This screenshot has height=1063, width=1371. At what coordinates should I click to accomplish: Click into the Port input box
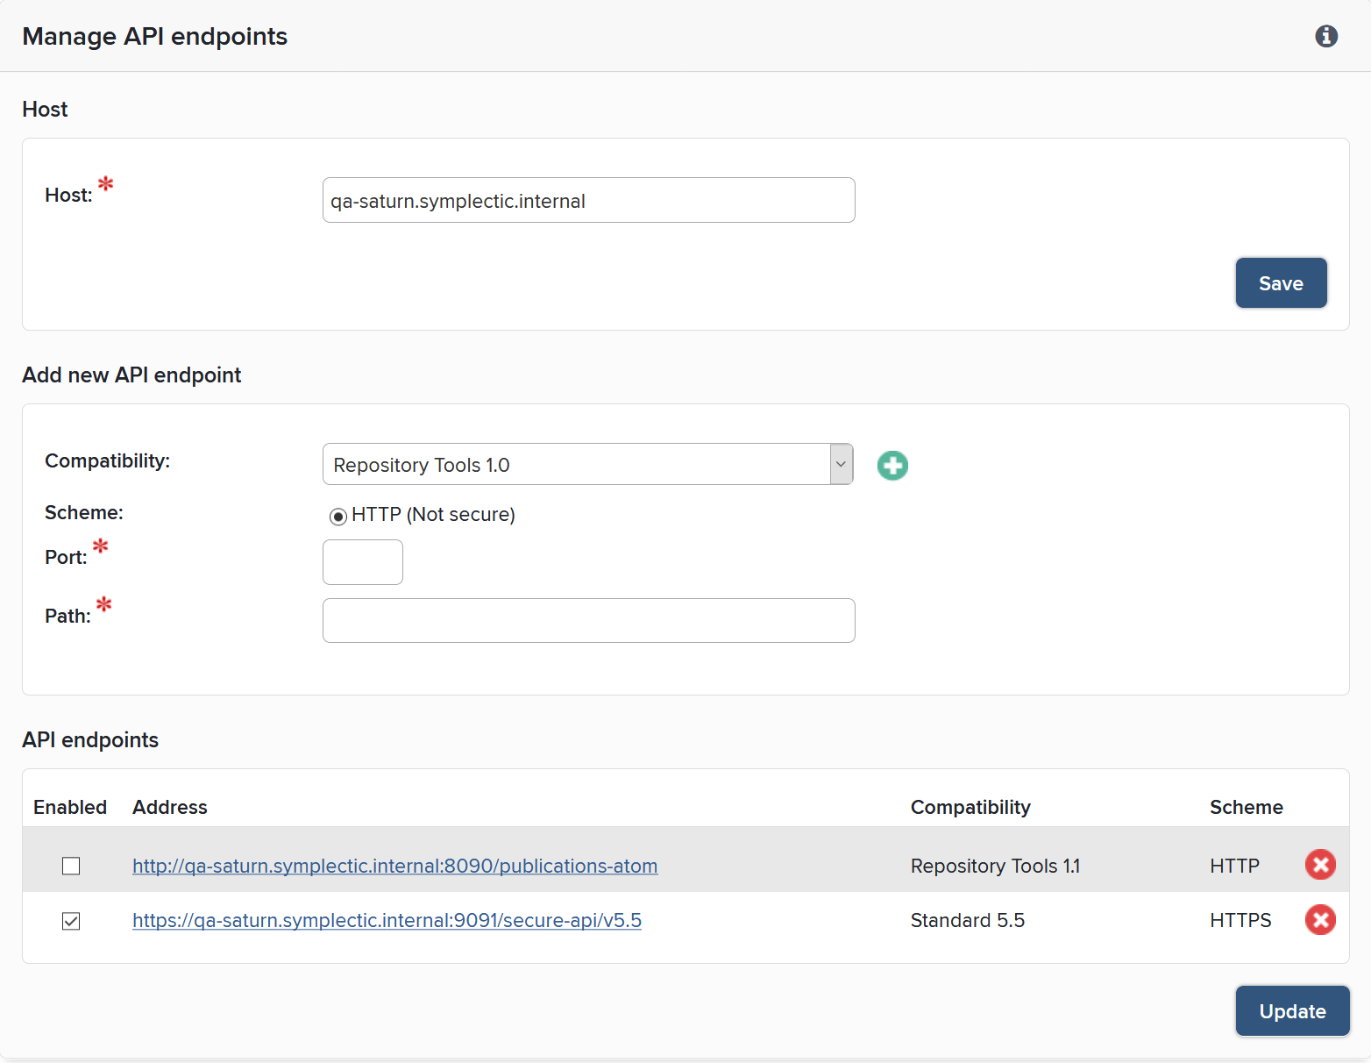click(362, 562)
